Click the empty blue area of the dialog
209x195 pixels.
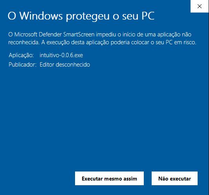click(x=104, y=113)
